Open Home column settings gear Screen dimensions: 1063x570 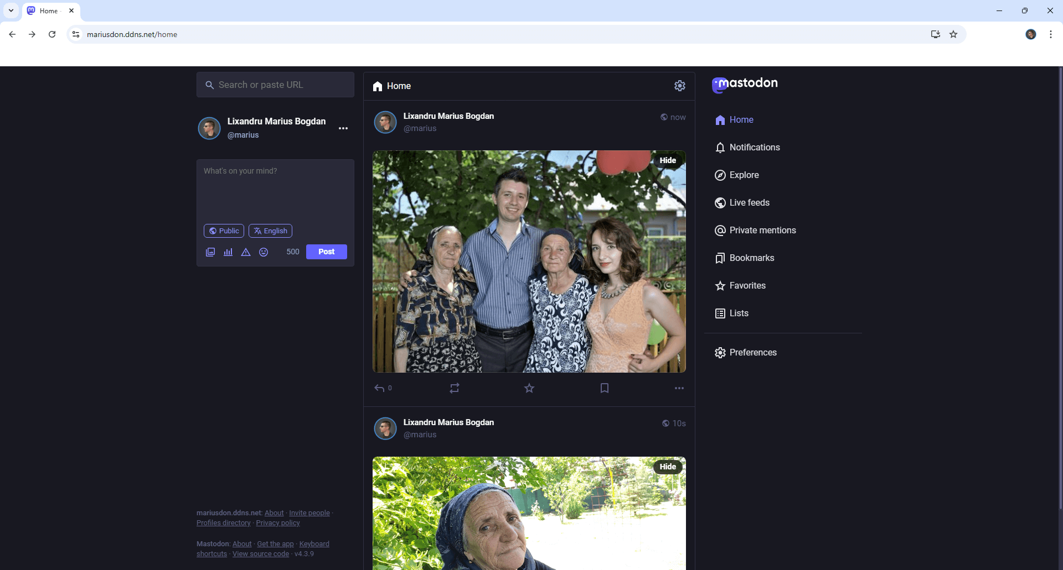(679, 86)
